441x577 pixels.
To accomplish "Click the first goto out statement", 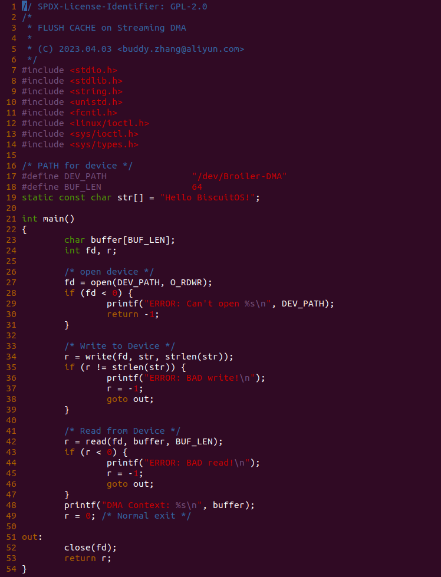I will (130, 399).
